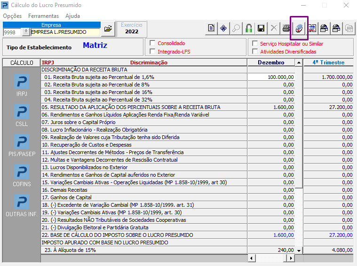Image resolution: width=357 pixels, height=266 pixels.
Task: Select row 16. Demais Receitas
Action: (x=144, y=190)
